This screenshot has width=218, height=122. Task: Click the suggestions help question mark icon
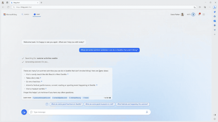pos(47,104)
